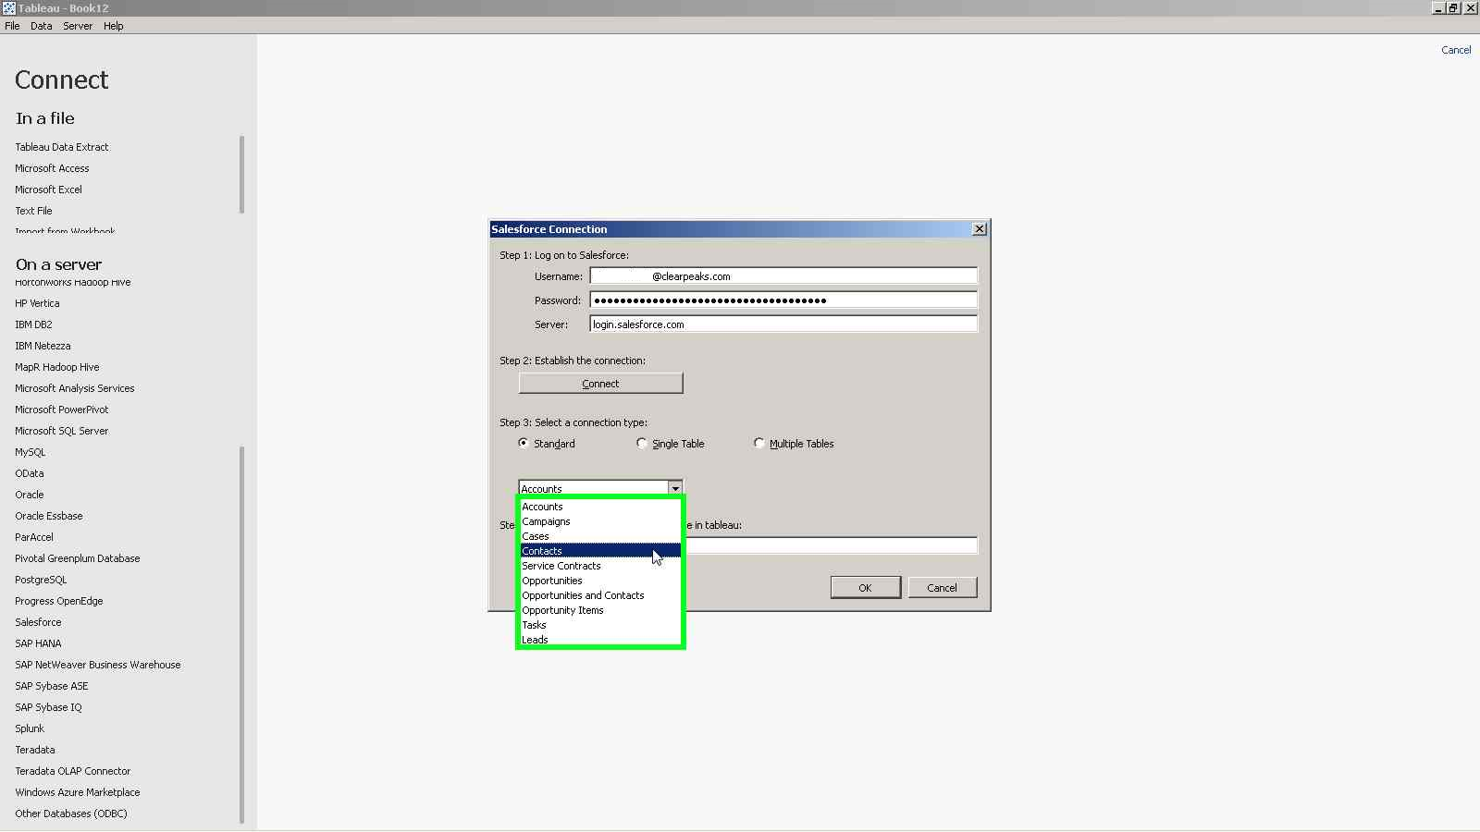The image size is (1480, 832).
Task: Pick Campaigns from the dropdown list
Action: 600,521
